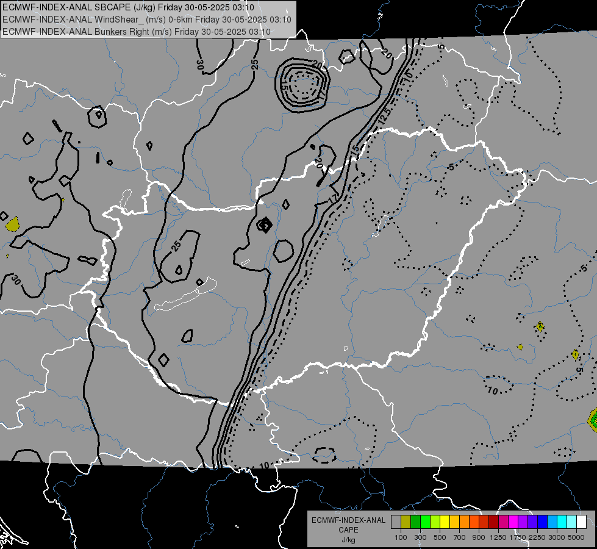The width and height of the screenshot is (597, 549).
Task: Click legend title ECMWF-INDEX-ANAL
Action: click(x=348, y=520)
